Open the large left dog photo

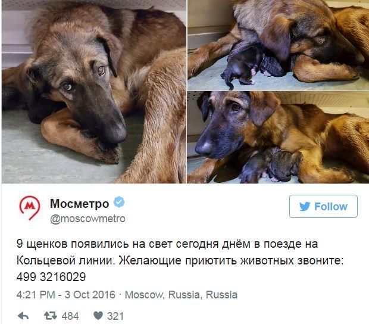(x=94, y=92)
